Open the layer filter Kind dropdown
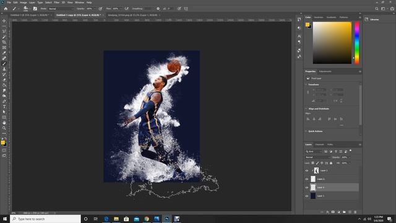 [x=314, y=151]
